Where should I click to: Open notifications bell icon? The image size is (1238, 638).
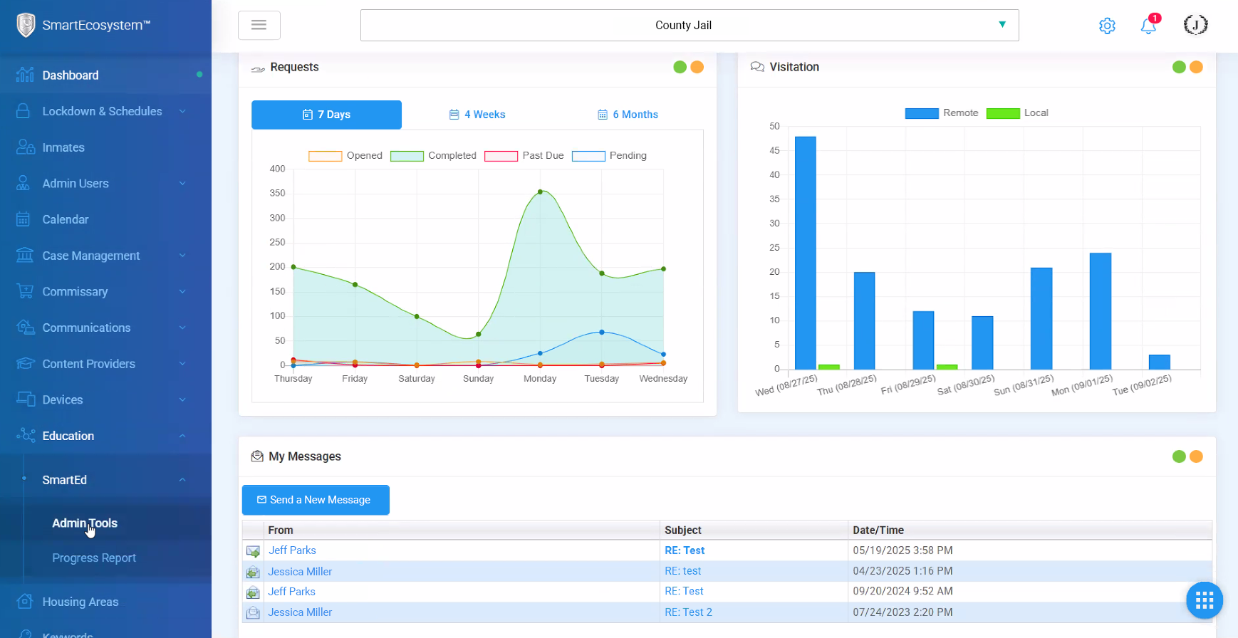[x=1148, y=26]
